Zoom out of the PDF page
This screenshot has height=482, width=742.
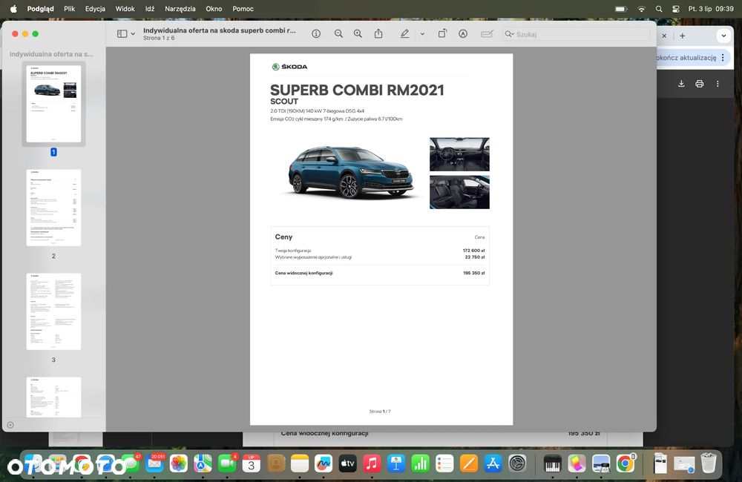[338, 34]
